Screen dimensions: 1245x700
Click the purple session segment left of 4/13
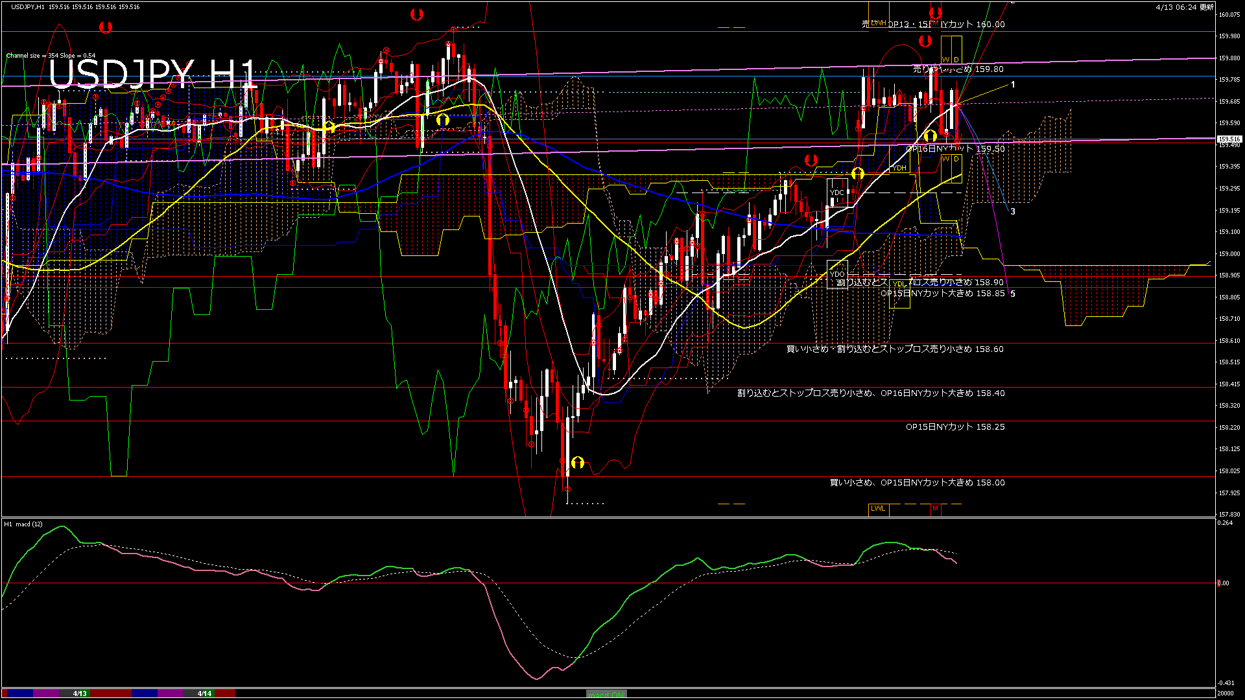[45, 694]
